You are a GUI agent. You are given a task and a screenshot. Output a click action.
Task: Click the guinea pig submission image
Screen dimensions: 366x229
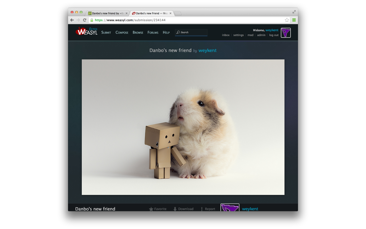(183, 127)
